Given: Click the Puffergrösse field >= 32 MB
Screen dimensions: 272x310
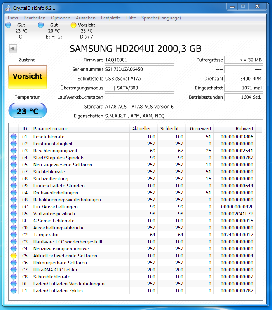Looking at the screenshot, I should [x=244, y=60].
